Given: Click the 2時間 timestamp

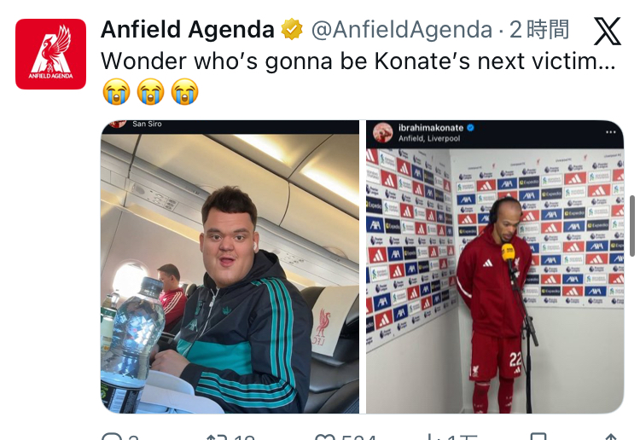Looking at the screenshot, I should tap(538, 30).
